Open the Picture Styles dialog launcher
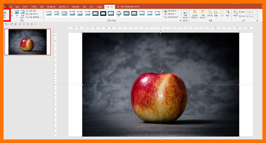Screen dimensions: 266x143 [x=180, y=21]
